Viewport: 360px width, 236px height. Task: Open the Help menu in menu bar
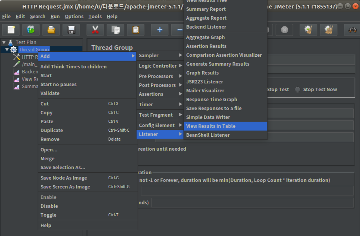112,17
